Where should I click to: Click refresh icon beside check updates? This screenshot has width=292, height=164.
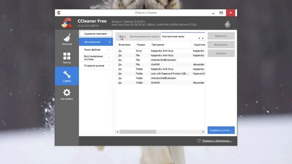click(x=199, y=141)
